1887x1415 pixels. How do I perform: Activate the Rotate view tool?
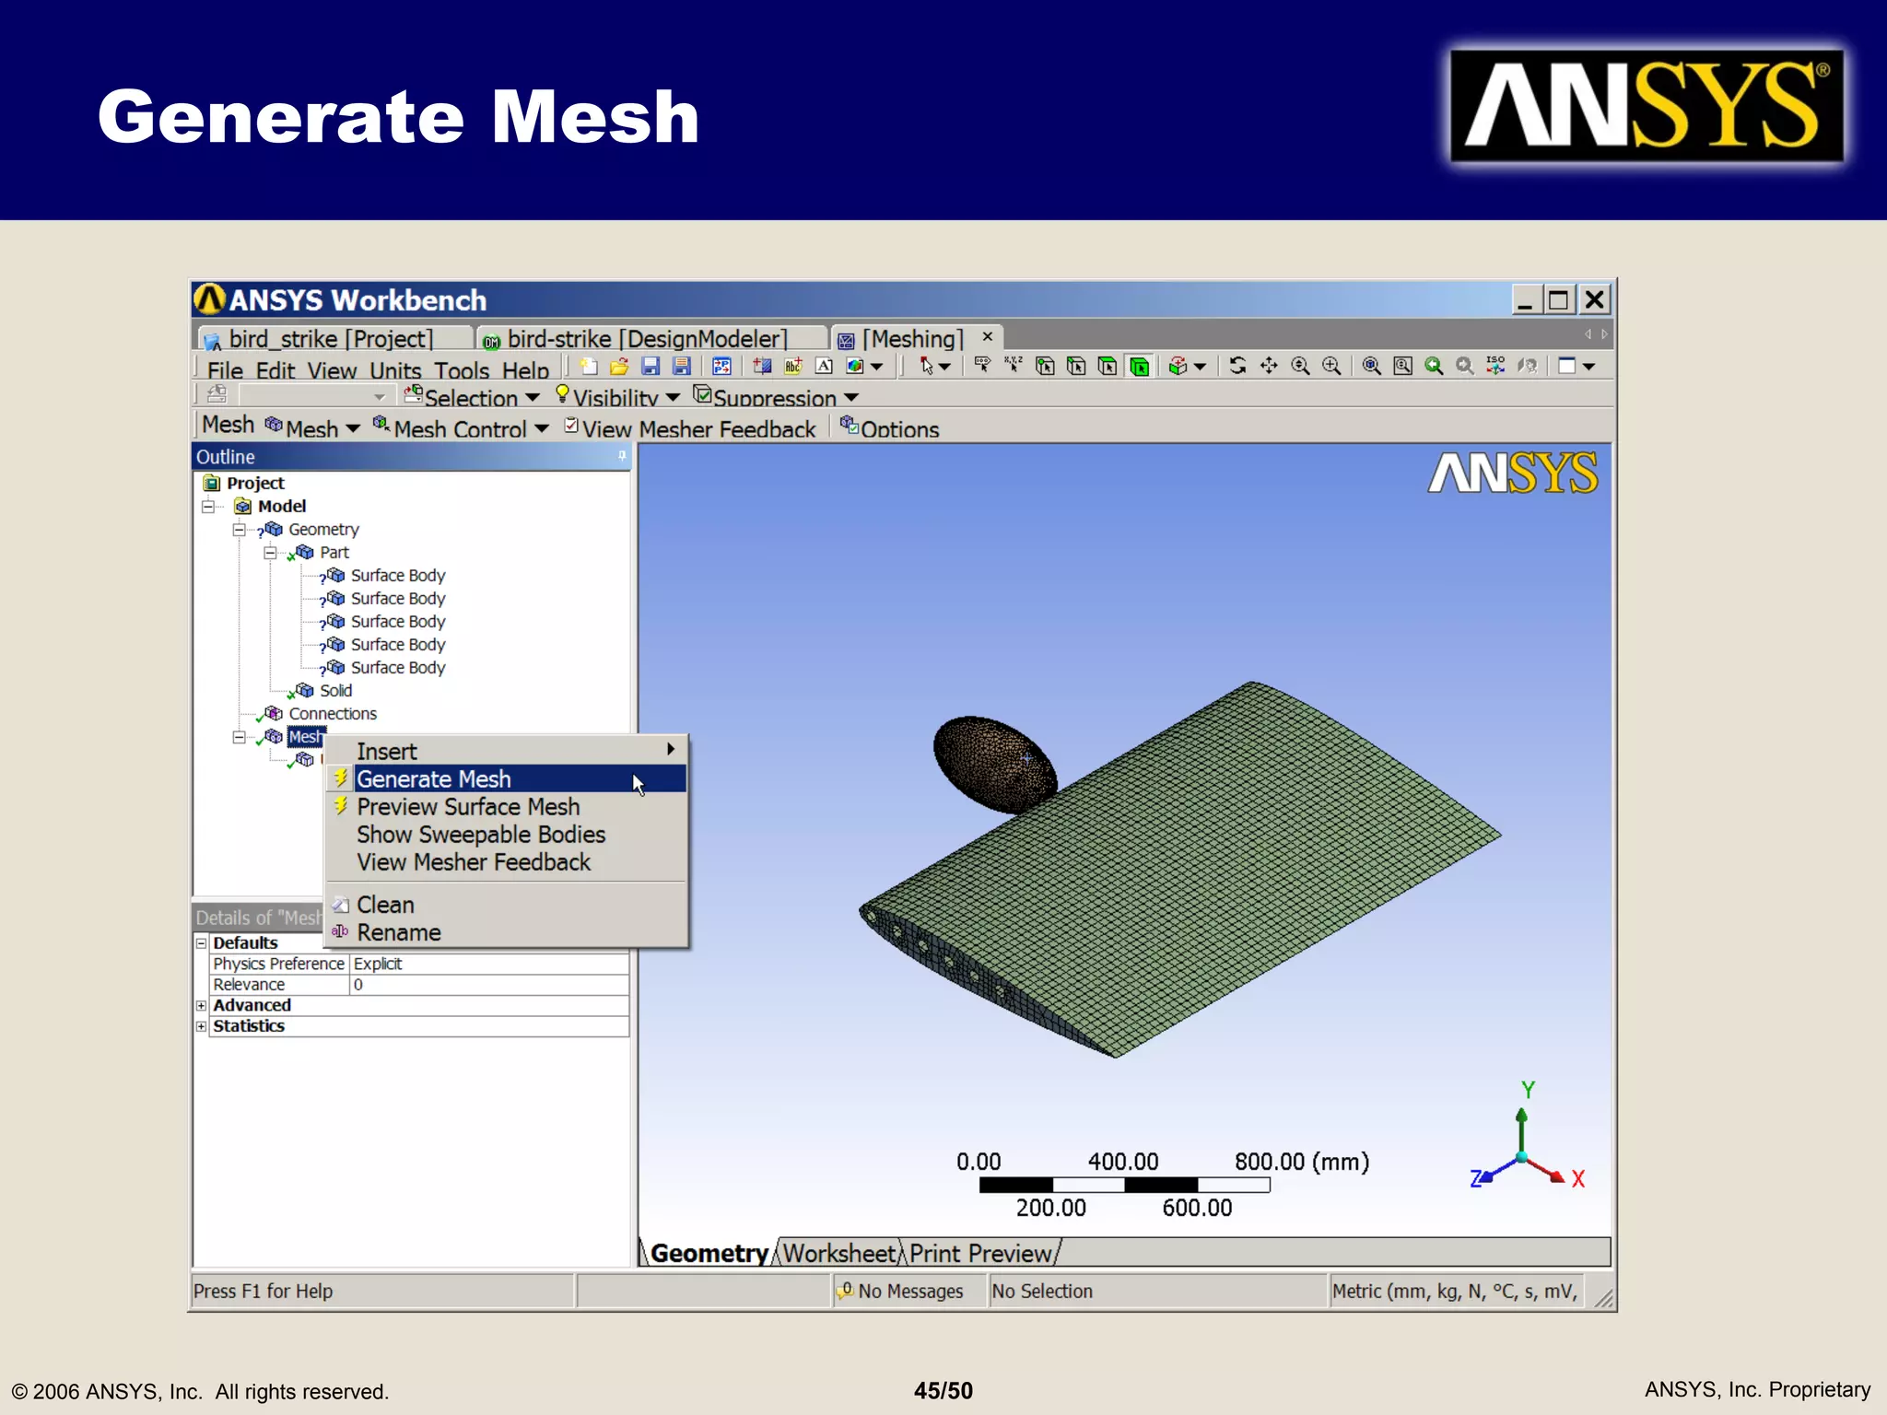[x=1237, y=366]
